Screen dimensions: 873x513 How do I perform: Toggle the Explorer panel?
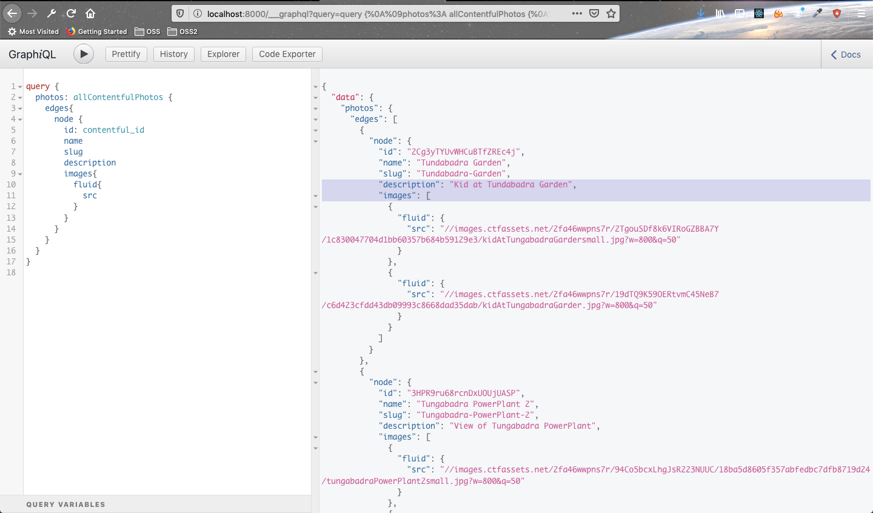[x=223, y=54]
